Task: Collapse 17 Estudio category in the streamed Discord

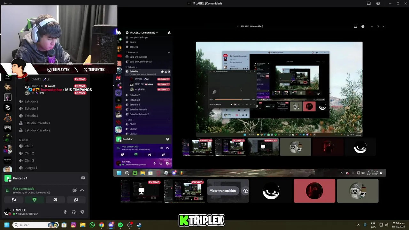Action: (131, 67)
